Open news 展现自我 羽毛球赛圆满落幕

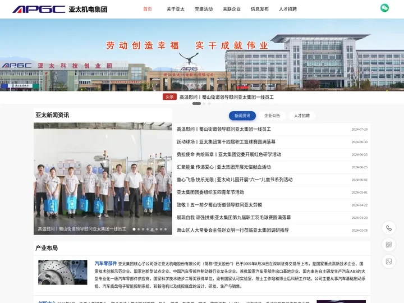(x=233, y=218)
